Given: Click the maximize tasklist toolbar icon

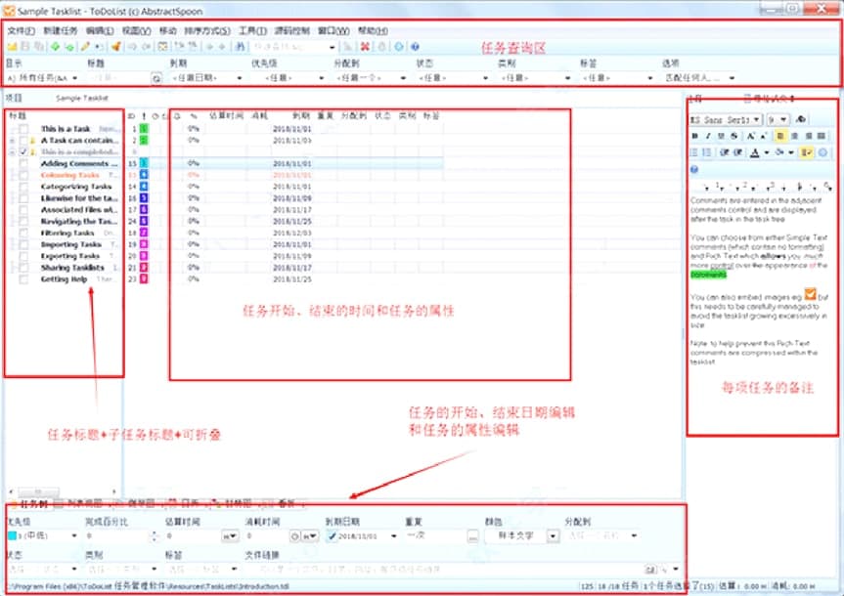Looking at the screenshot, I should coord(162,47).
